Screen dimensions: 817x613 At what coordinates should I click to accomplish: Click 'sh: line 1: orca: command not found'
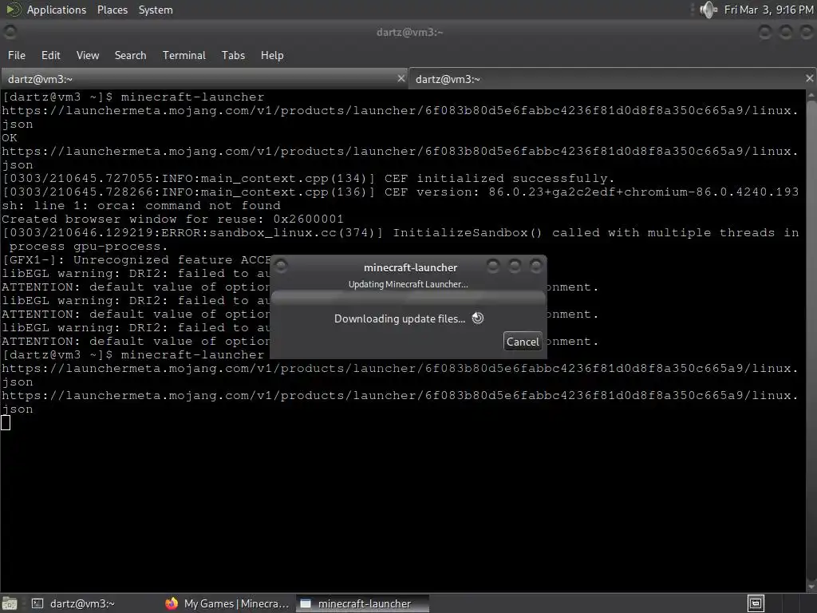141,205
